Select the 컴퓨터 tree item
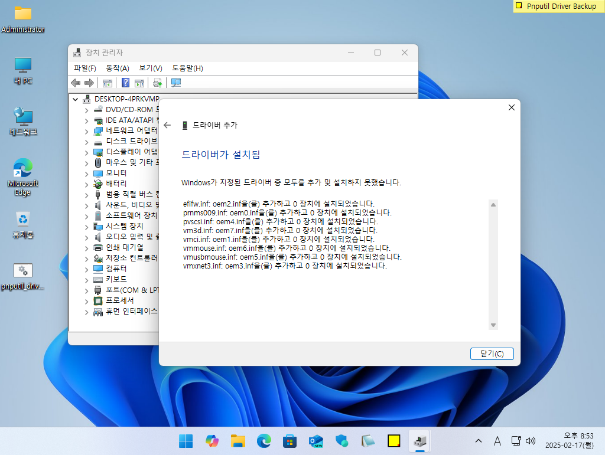The width and height of the screenshot is (605, 455). 116,269
